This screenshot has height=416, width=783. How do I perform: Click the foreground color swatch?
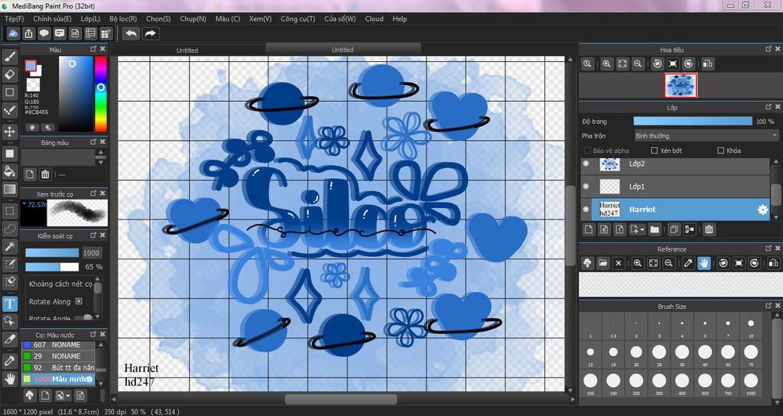click(31, 66)
